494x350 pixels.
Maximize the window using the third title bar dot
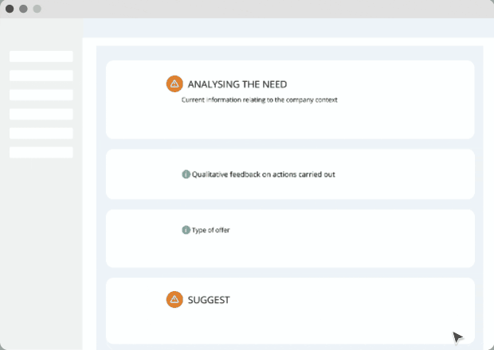(37, 9)
